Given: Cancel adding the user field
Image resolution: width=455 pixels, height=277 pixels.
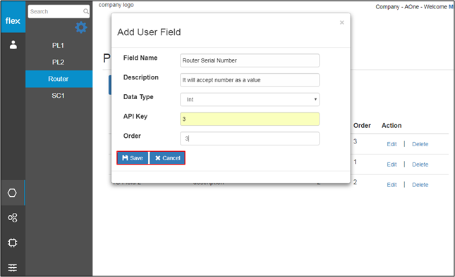Looking at the screenshot, I should tap(167, 158).
